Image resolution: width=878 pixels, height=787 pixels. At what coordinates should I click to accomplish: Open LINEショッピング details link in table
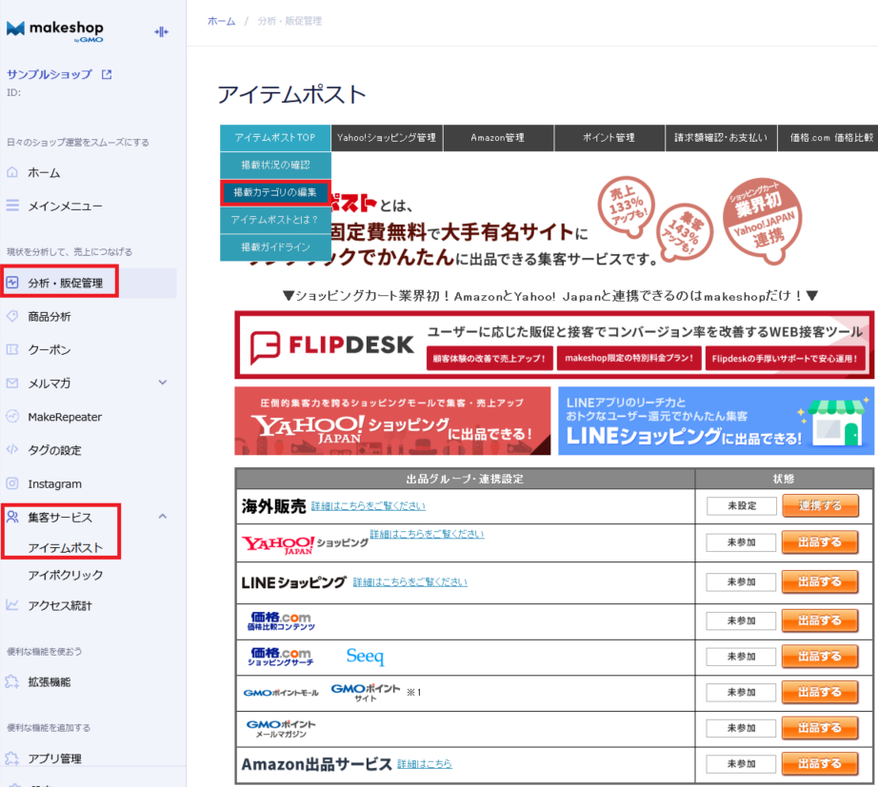(409, 582)
